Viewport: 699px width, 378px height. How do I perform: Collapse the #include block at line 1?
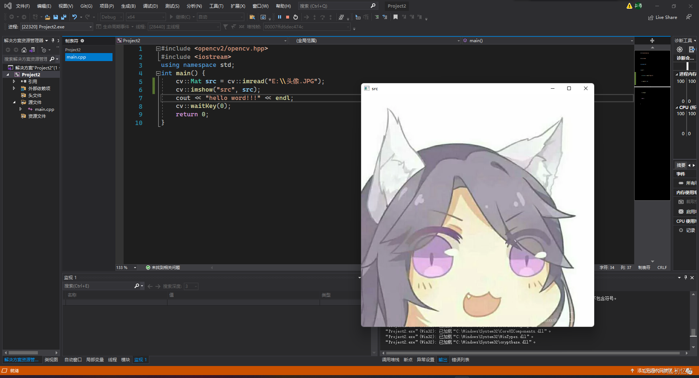158,49
